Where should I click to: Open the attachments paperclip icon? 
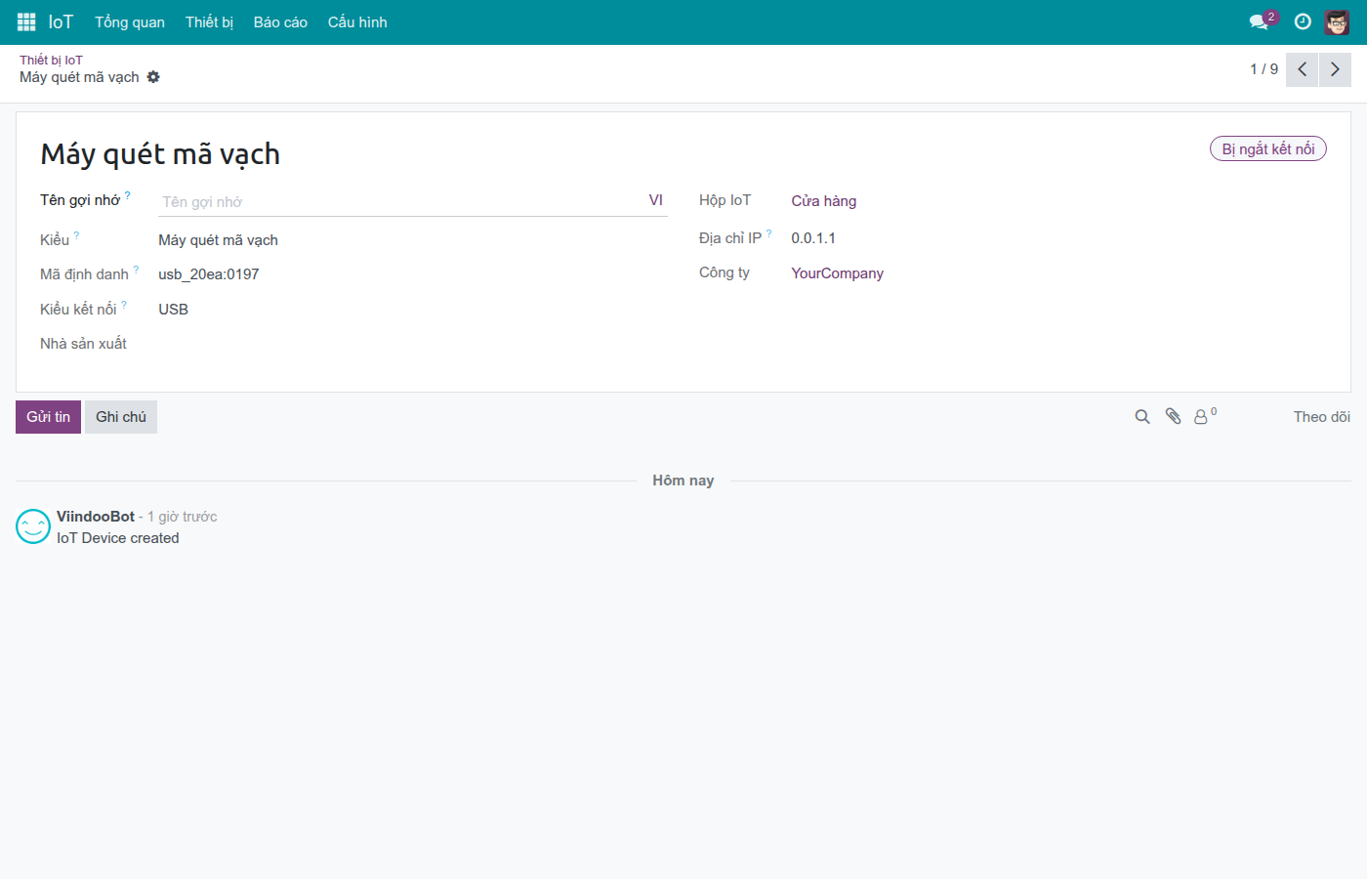pyautogui.click(x=1173, y=417)
